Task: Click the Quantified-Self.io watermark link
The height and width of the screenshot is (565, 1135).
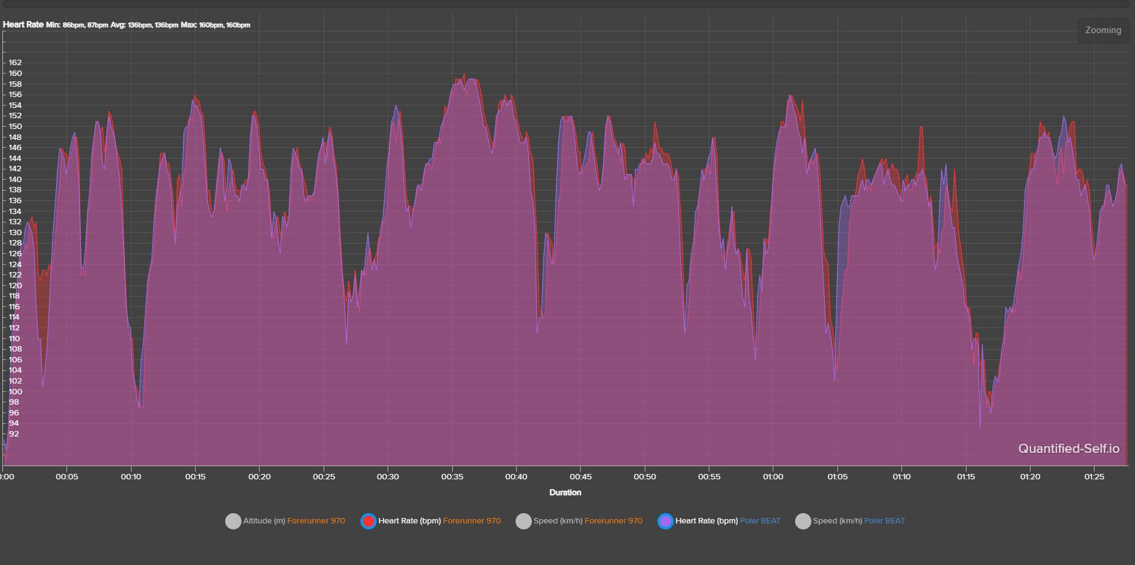Action: point(1069,449)
